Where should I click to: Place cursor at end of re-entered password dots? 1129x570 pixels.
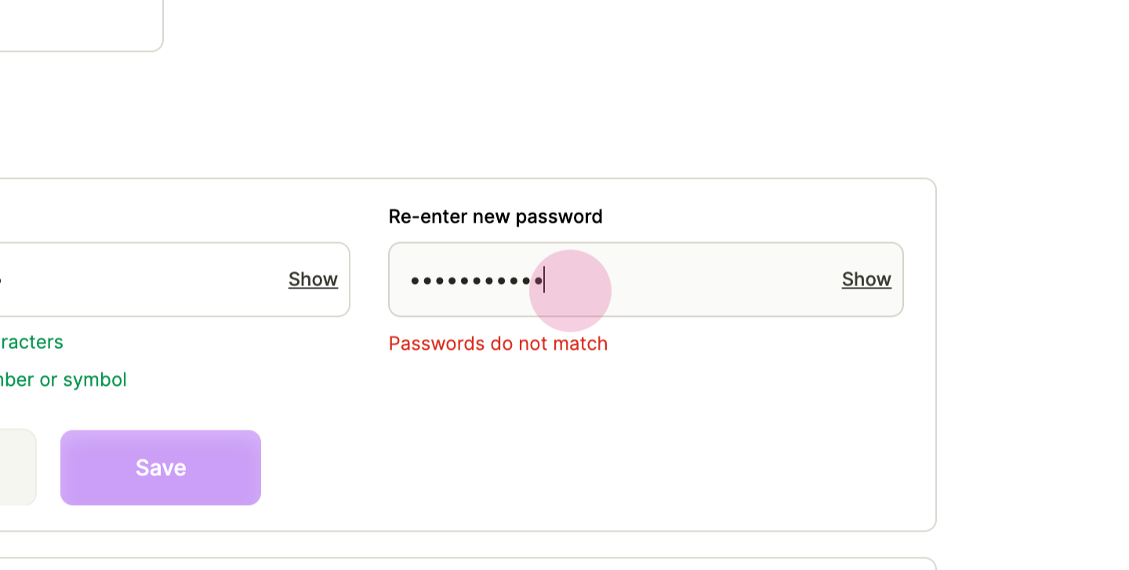[x=544, y=280]
